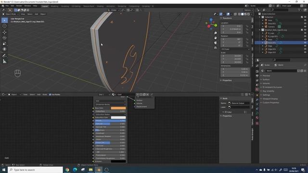This screenshot has width=308, height=173.
Task: Hide the B_Logo object in outliner
Action: click(x=305, y=33)
